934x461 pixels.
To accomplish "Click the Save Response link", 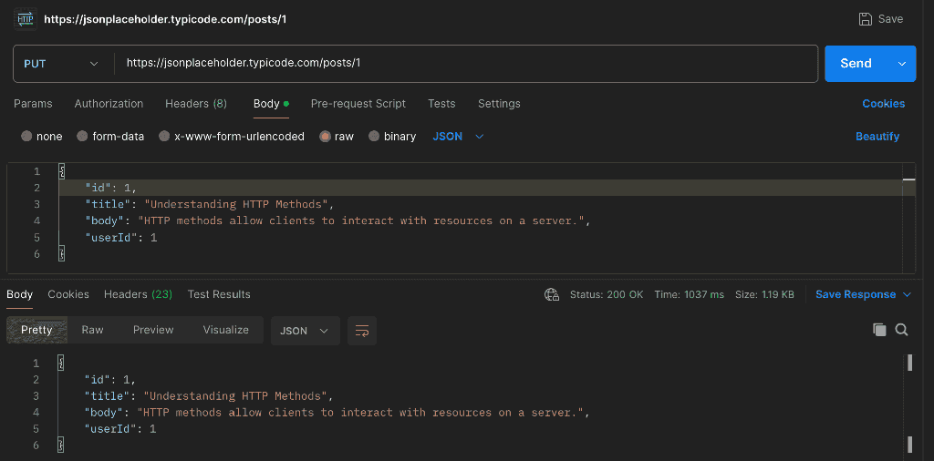I will pos(856,294).
